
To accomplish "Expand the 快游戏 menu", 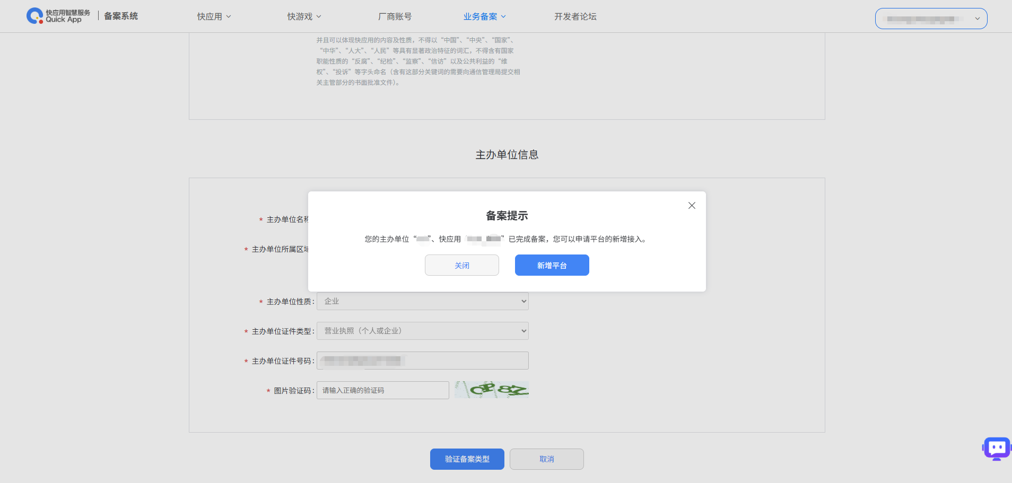I will (x=304, y=16).
